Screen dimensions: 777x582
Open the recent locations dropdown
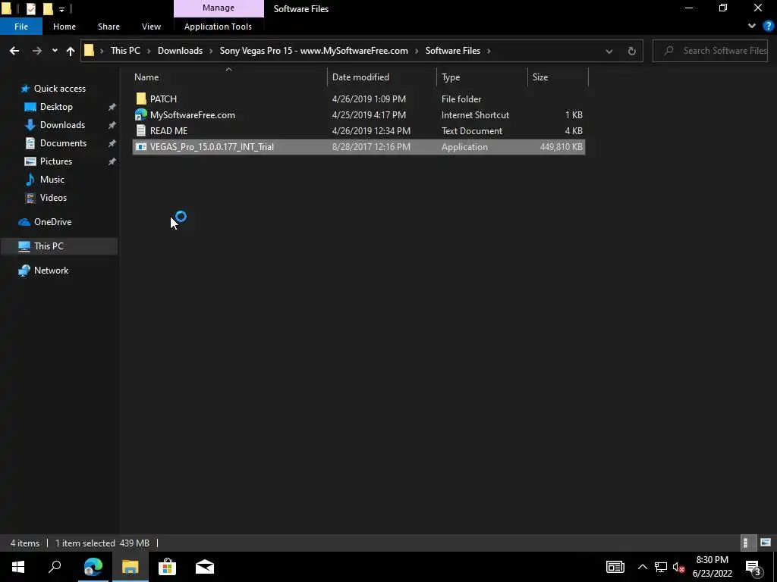55,51
